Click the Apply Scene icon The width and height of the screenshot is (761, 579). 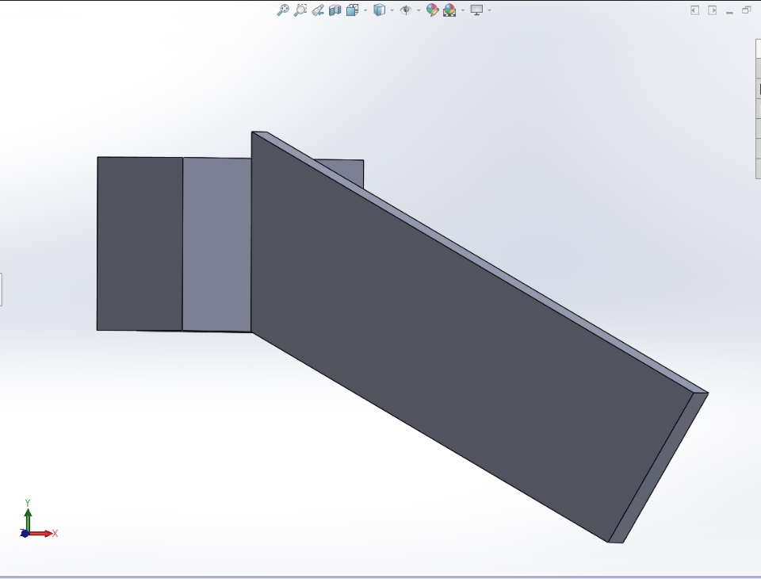(449, 10)
